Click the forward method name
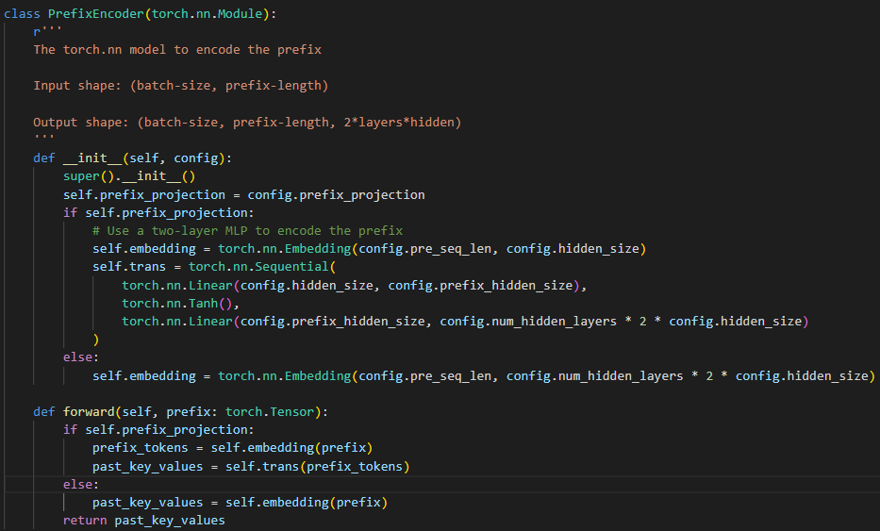This screenshot has height=531, width=880. pyautogui.click(x=89, y=412)
